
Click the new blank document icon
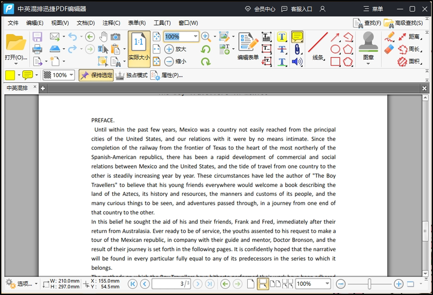pyautogui.click(x=55, y=61)
